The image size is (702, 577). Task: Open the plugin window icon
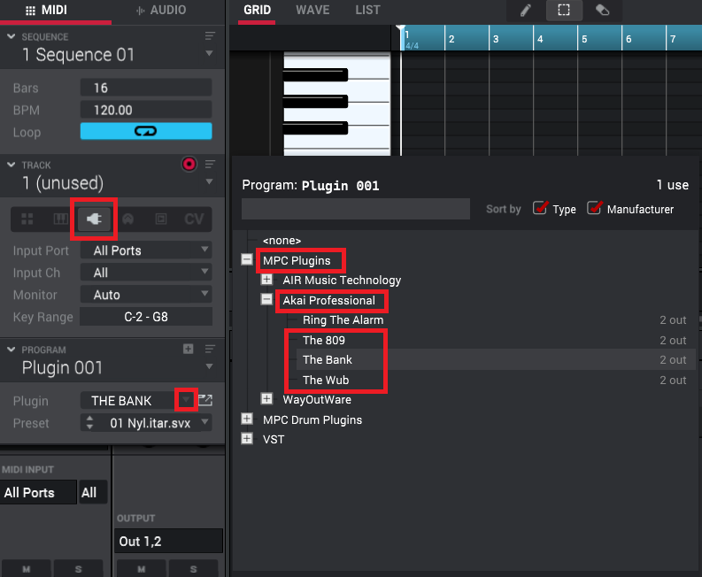click(205, 400)
